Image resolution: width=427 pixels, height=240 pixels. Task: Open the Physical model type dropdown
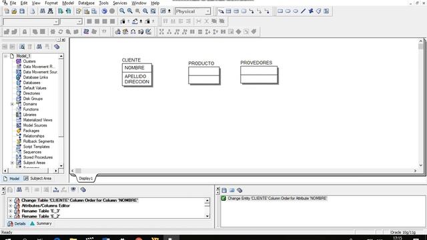[x=207, y=11]
